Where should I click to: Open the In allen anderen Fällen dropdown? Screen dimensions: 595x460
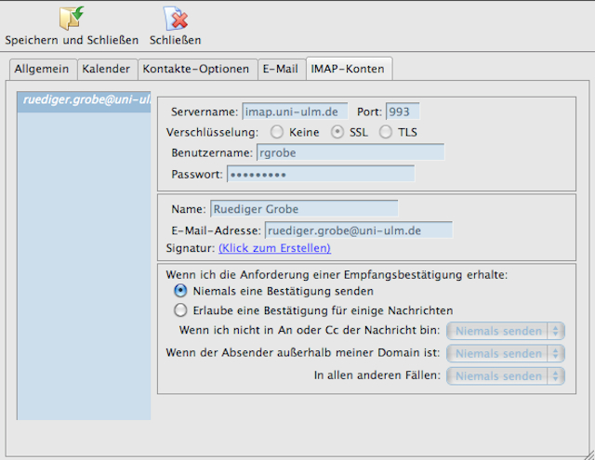pos(506,375)
